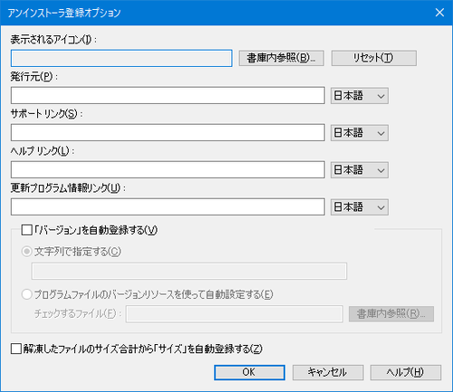This screenshot has height=392, width=453.
Task: Select the 文字列で指定する radio button
Action: [26, 252]
